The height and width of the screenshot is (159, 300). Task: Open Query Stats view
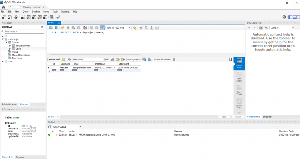coord(239,103)
